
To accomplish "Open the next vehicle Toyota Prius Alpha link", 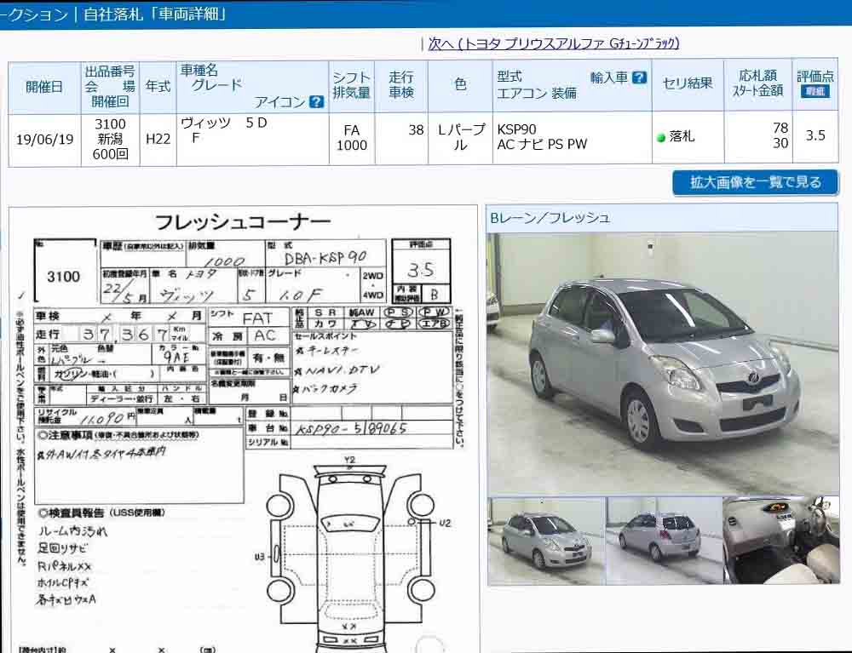I will pyautogui.click(x=553, y=44).
